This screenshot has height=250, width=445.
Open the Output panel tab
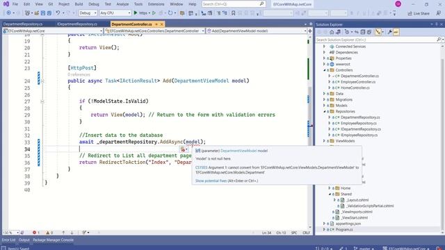[x=24, y=240]
